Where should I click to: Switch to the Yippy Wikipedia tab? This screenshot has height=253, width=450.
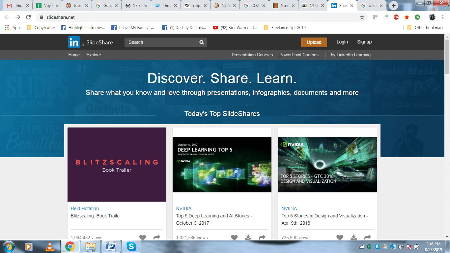(x=195, y=6)
